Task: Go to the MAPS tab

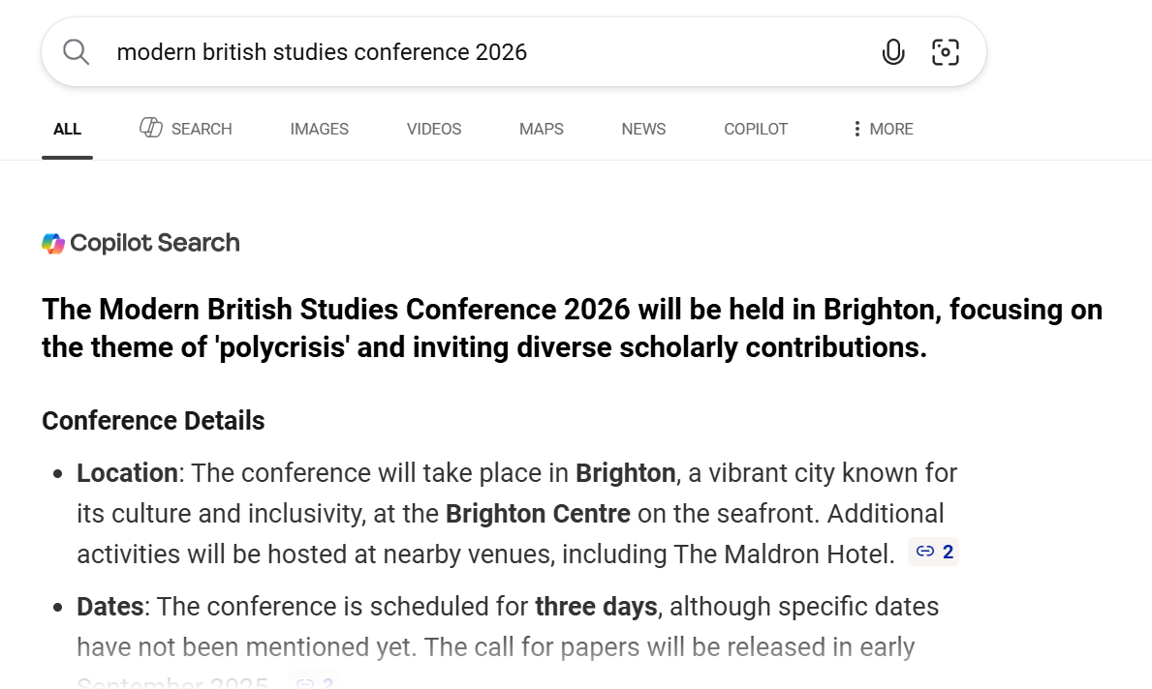Action: (x=541, y=129)
